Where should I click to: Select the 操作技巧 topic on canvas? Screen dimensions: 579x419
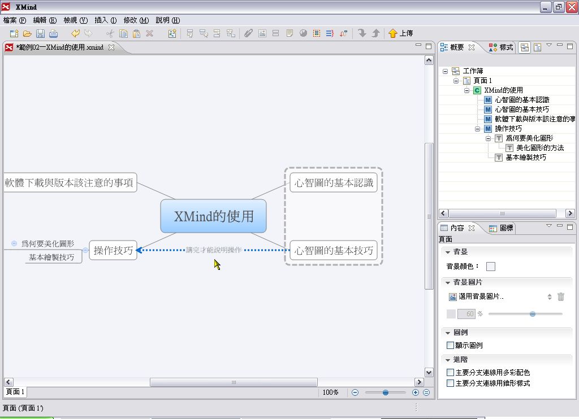click(113, 250)
